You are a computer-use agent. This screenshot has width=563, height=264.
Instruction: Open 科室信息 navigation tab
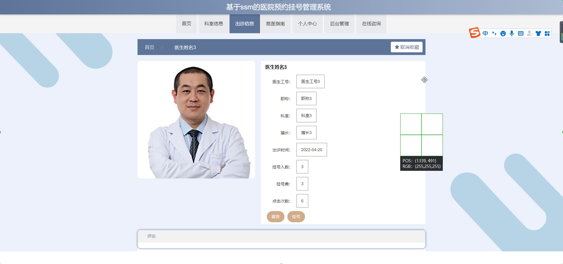point(214,24)
